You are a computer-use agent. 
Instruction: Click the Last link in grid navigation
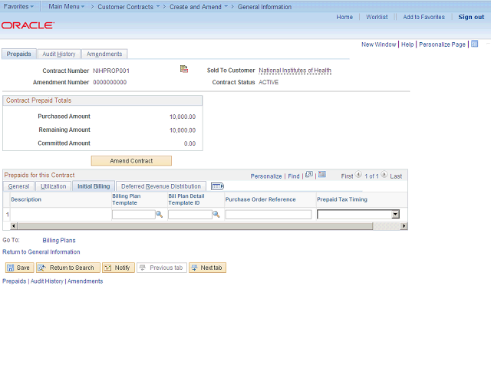[396, 176]
